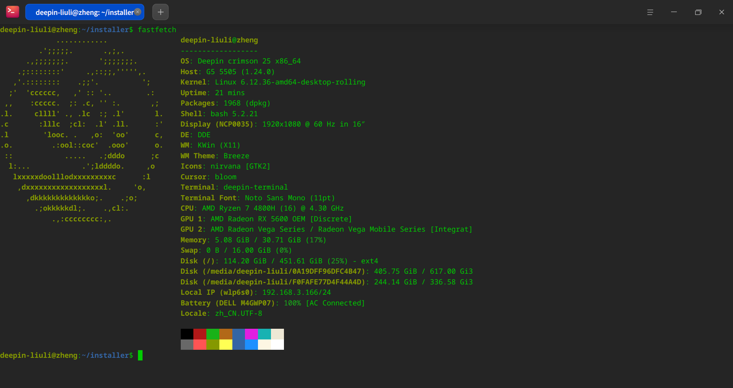Click the dark red color block
The image size is (733, 388).
tap(200, 334)
